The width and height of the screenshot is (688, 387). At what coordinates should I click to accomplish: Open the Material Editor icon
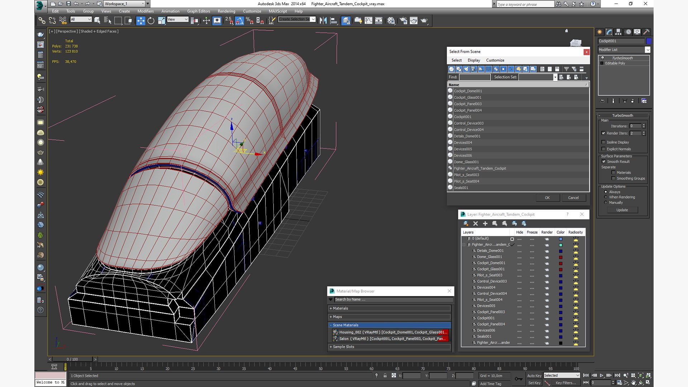(x=391, y=20)
